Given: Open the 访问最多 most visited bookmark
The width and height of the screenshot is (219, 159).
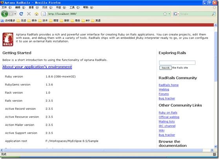Looking at the screenshot, I should (x=8, y=20).
